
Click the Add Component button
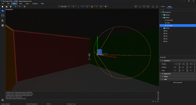tap(178, 83)
